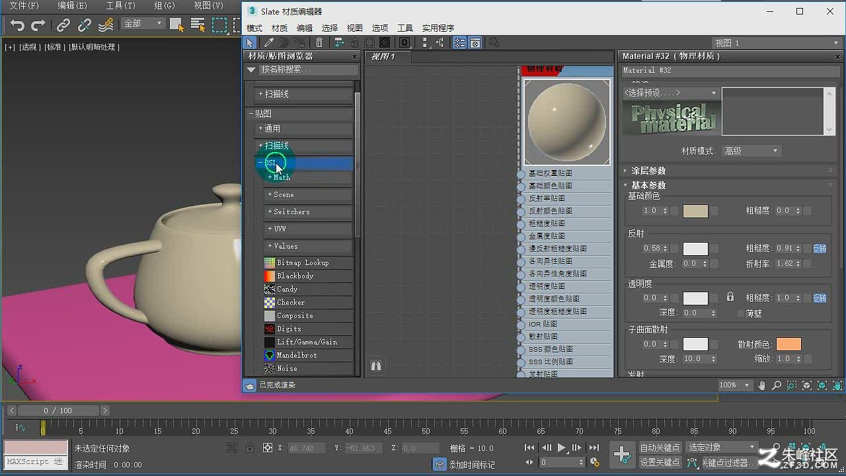Image resolution: width=846 pixels, height=476 pixels.
Task: Open the 模式 menu in Slate editor
Action: click(254, 28)
